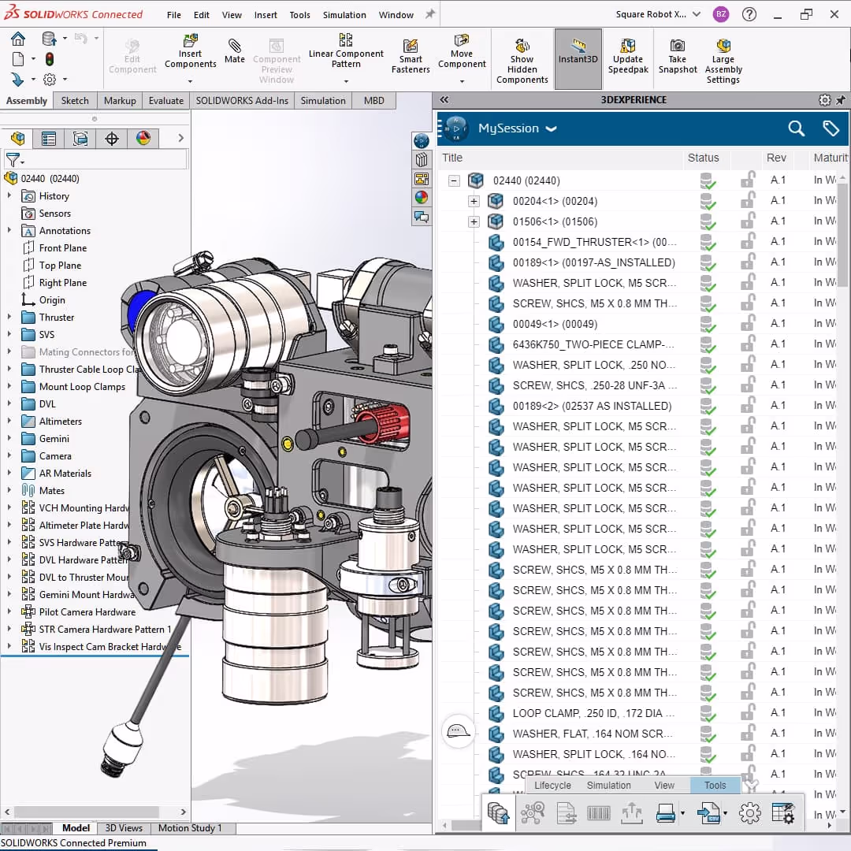Open Insert Components tool
Screen dimensions: 851x851
pos(190,51)
